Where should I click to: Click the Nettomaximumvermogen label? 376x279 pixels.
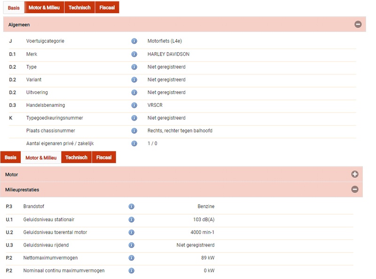point(50,258)
